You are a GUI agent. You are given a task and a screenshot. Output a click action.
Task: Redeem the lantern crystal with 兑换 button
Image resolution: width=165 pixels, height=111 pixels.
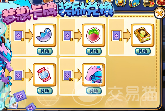click(x=45, y=91)
